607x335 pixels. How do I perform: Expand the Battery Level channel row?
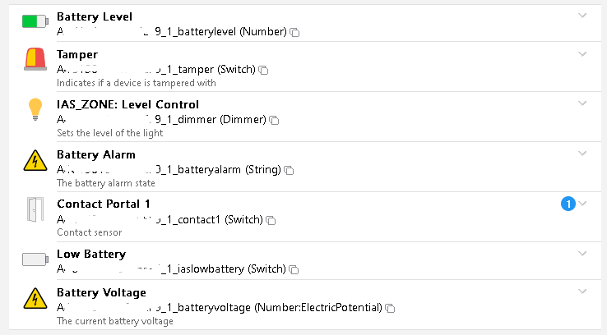coord(583,16)
